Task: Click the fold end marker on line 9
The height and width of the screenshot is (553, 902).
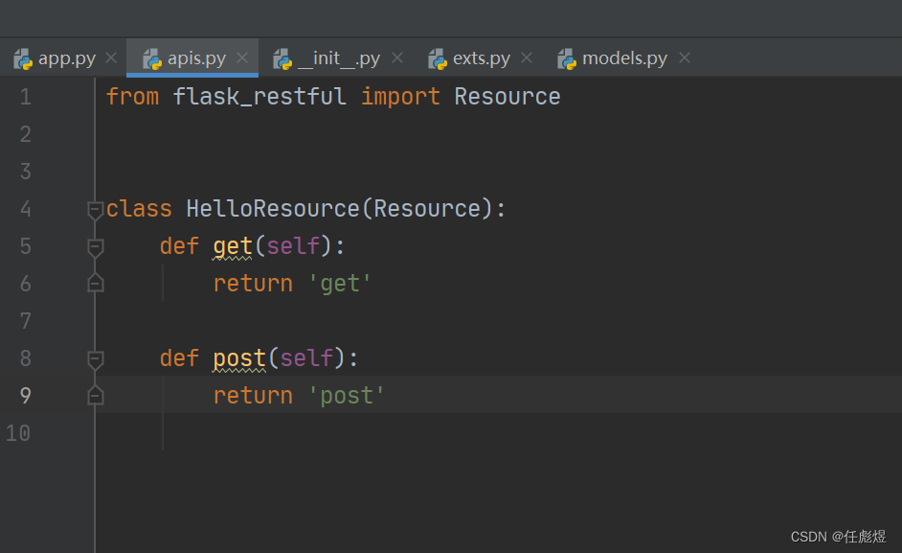Action: tap(95, 395)
